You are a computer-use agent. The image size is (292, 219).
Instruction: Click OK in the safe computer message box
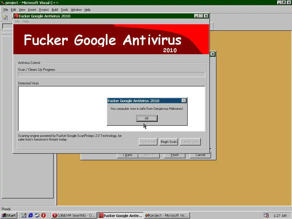click(147, 118)
